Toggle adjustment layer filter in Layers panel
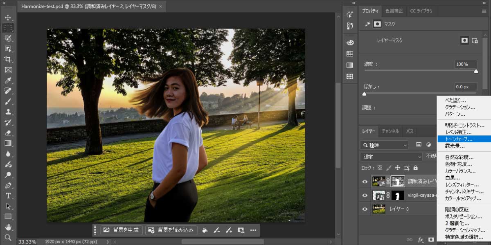This screenshot has height=245, width=491. (428, 144)
